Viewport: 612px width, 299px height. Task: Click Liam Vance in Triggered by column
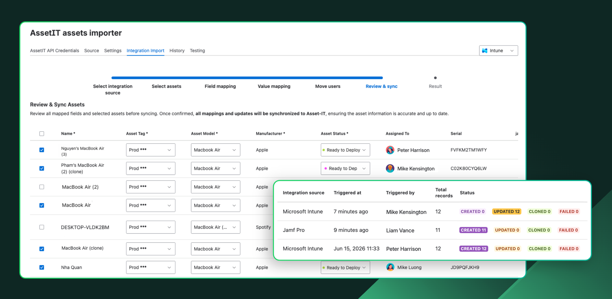(x=400, y=230)
